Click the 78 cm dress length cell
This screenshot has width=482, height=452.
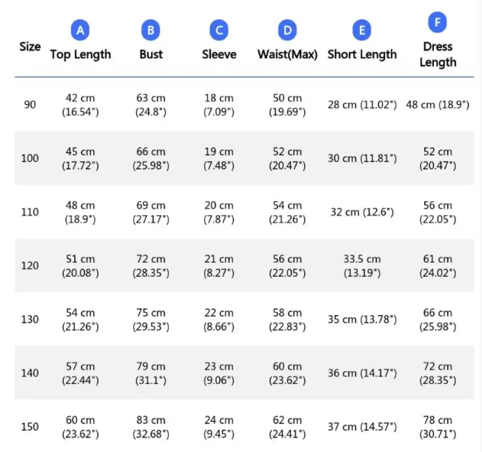(437, 427)
